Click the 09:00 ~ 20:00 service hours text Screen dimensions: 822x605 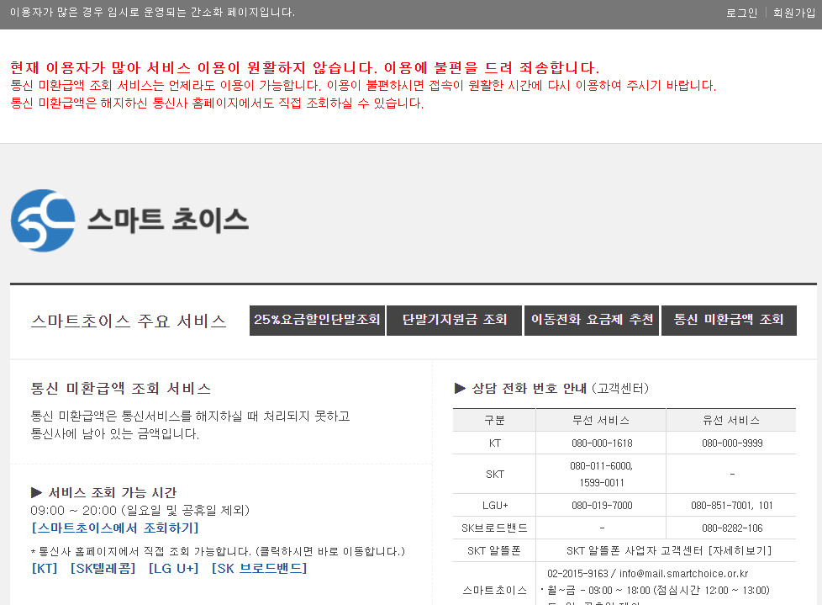(x=140, y=510)
